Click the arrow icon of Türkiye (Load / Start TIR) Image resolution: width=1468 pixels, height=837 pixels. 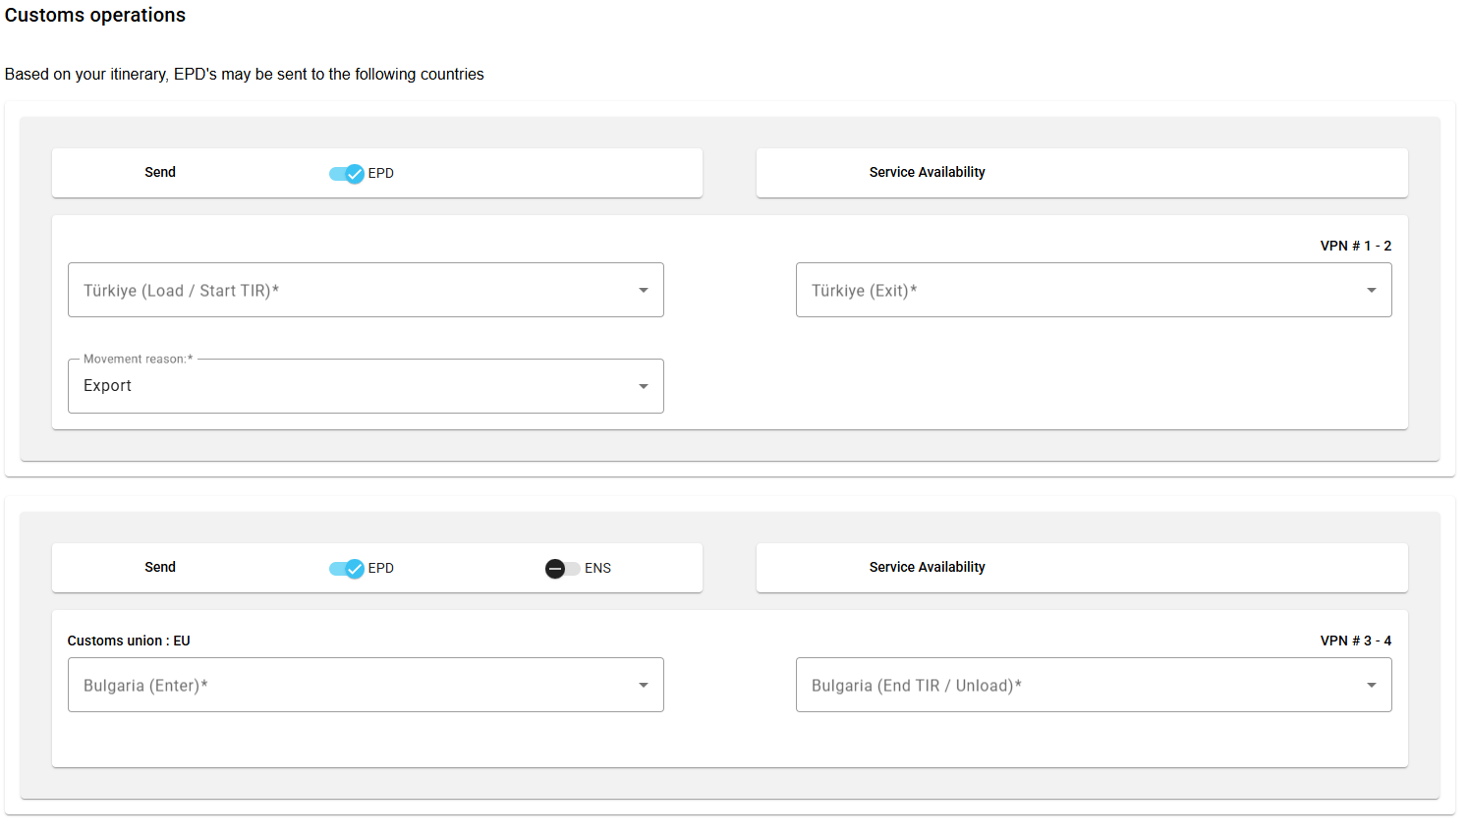[643, 291]
